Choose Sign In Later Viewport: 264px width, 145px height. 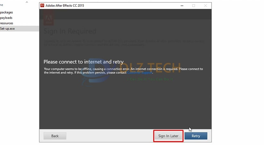point(168,136)
